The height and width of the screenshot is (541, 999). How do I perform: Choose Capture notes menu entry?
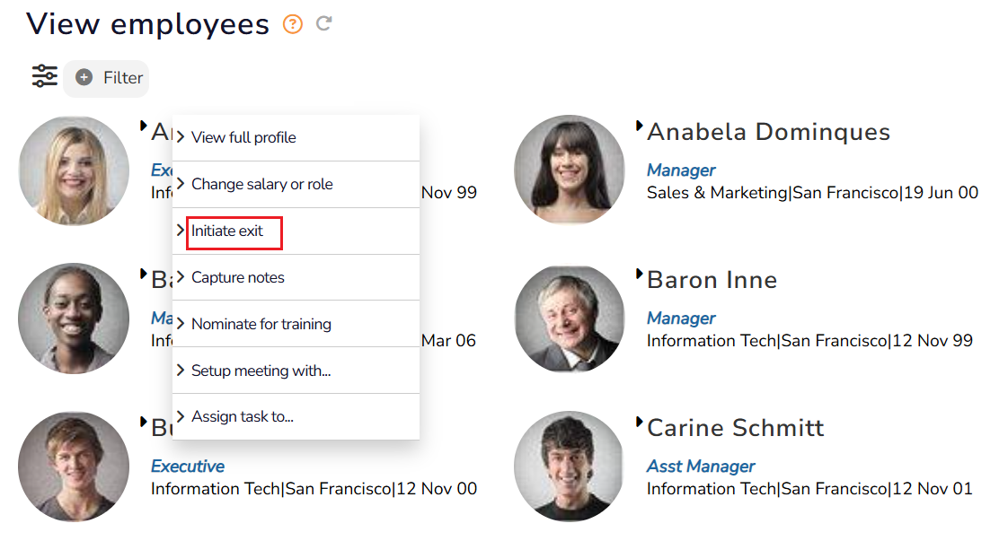tap(237, 277)
